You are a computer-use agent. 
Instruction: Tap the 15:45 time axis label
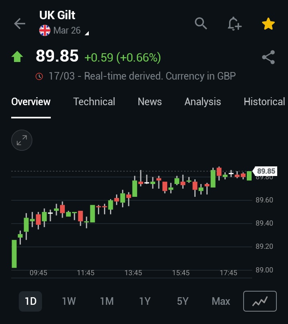click(x=181, y=273)
